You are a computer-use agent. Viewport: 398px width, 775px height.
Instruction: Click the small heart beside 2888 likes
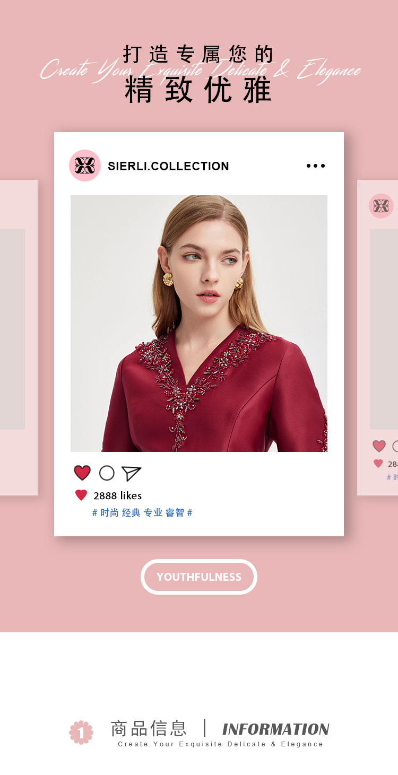tap(81, 495)
